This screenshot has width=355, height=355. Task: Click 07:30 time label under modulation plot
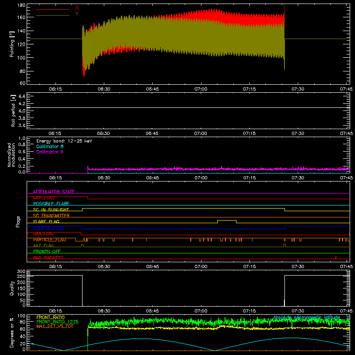coord(298,178)
